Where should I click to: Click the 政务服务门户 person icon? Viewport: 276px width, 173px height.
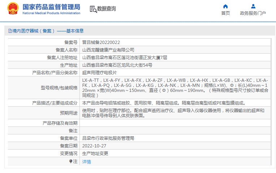[x=253, y=6]
